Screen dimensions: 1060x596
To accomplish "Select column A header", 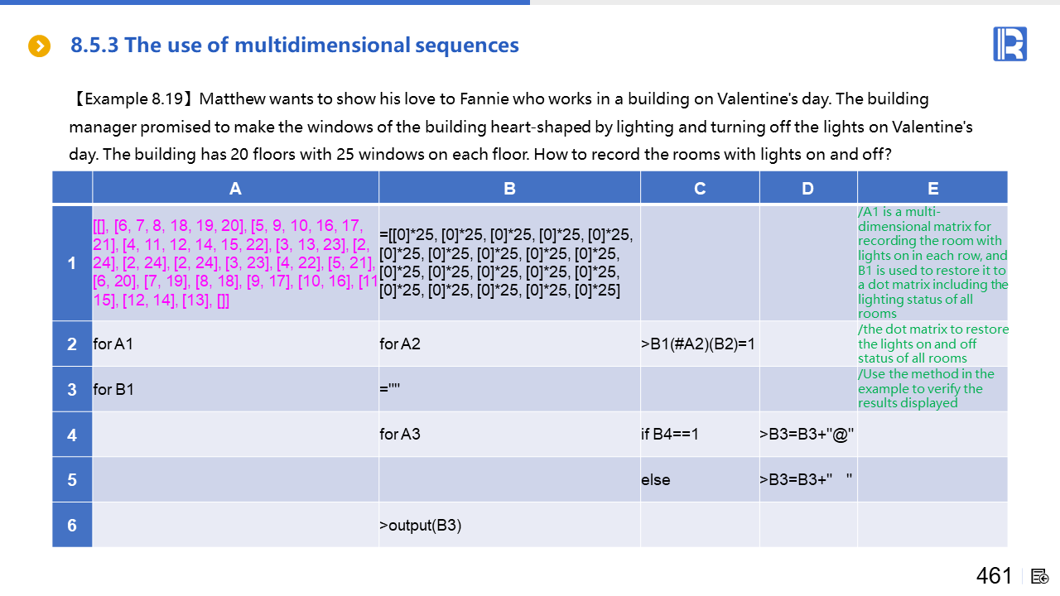I will pyautogui.click(x=235, y=188).
